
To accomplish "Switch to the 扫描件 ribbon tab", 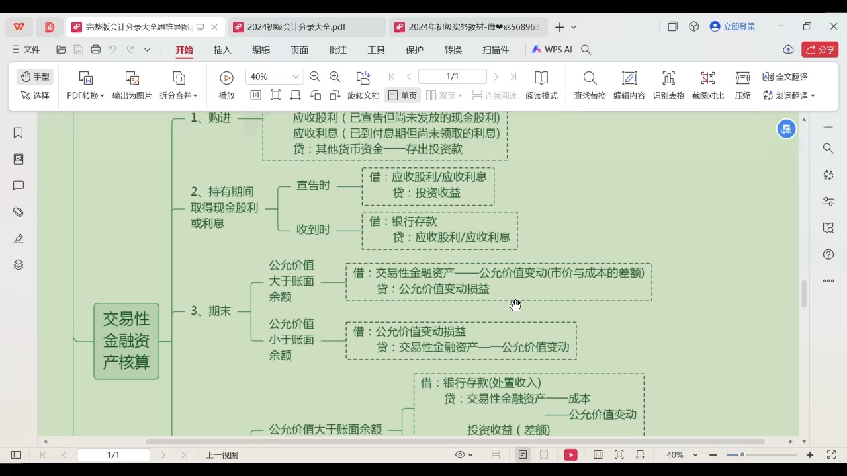I will [x=496, y=50].
